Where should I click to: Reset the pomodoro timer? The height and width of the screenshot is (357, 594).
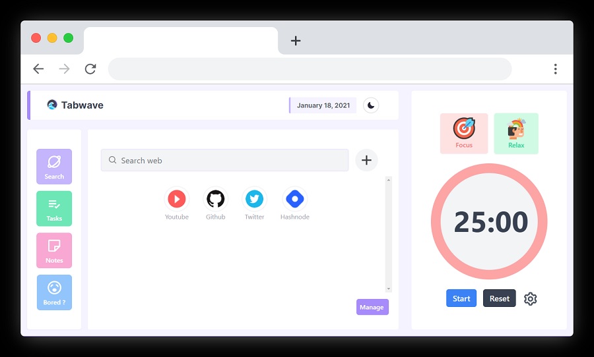coord(500,298)
